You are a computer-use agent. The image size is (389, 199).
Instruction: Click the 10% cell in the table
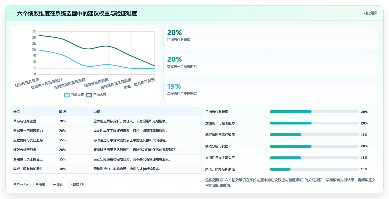click(62, 169)
